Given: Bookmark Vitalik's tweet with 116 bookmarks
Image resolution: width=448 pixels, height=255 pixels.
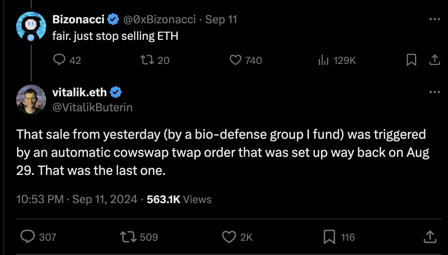Looking at the screenshot, I should click(x=329, y=237).
